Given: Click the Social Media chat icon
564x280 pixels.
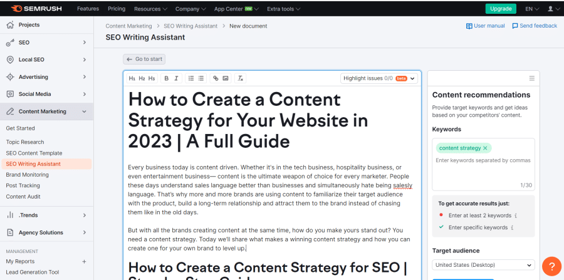Looking at the screenshot, I should [x=11, y=94].
